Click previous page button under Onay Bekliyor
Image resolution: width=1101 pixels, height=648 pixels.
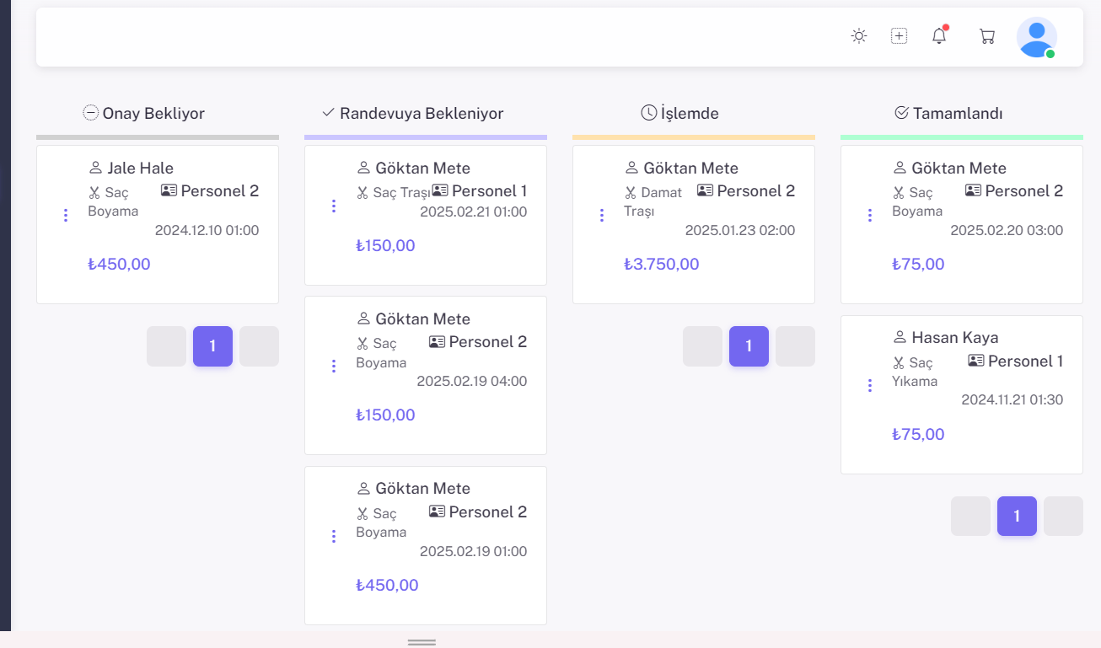click(166, 346)
